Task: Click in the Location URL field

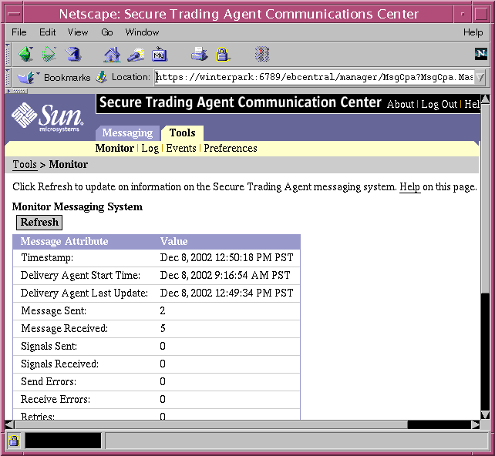Action: [x=314, y=77]
